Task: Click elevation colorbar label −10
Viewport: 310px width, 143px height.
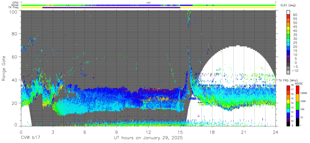Action: (295, 71)
